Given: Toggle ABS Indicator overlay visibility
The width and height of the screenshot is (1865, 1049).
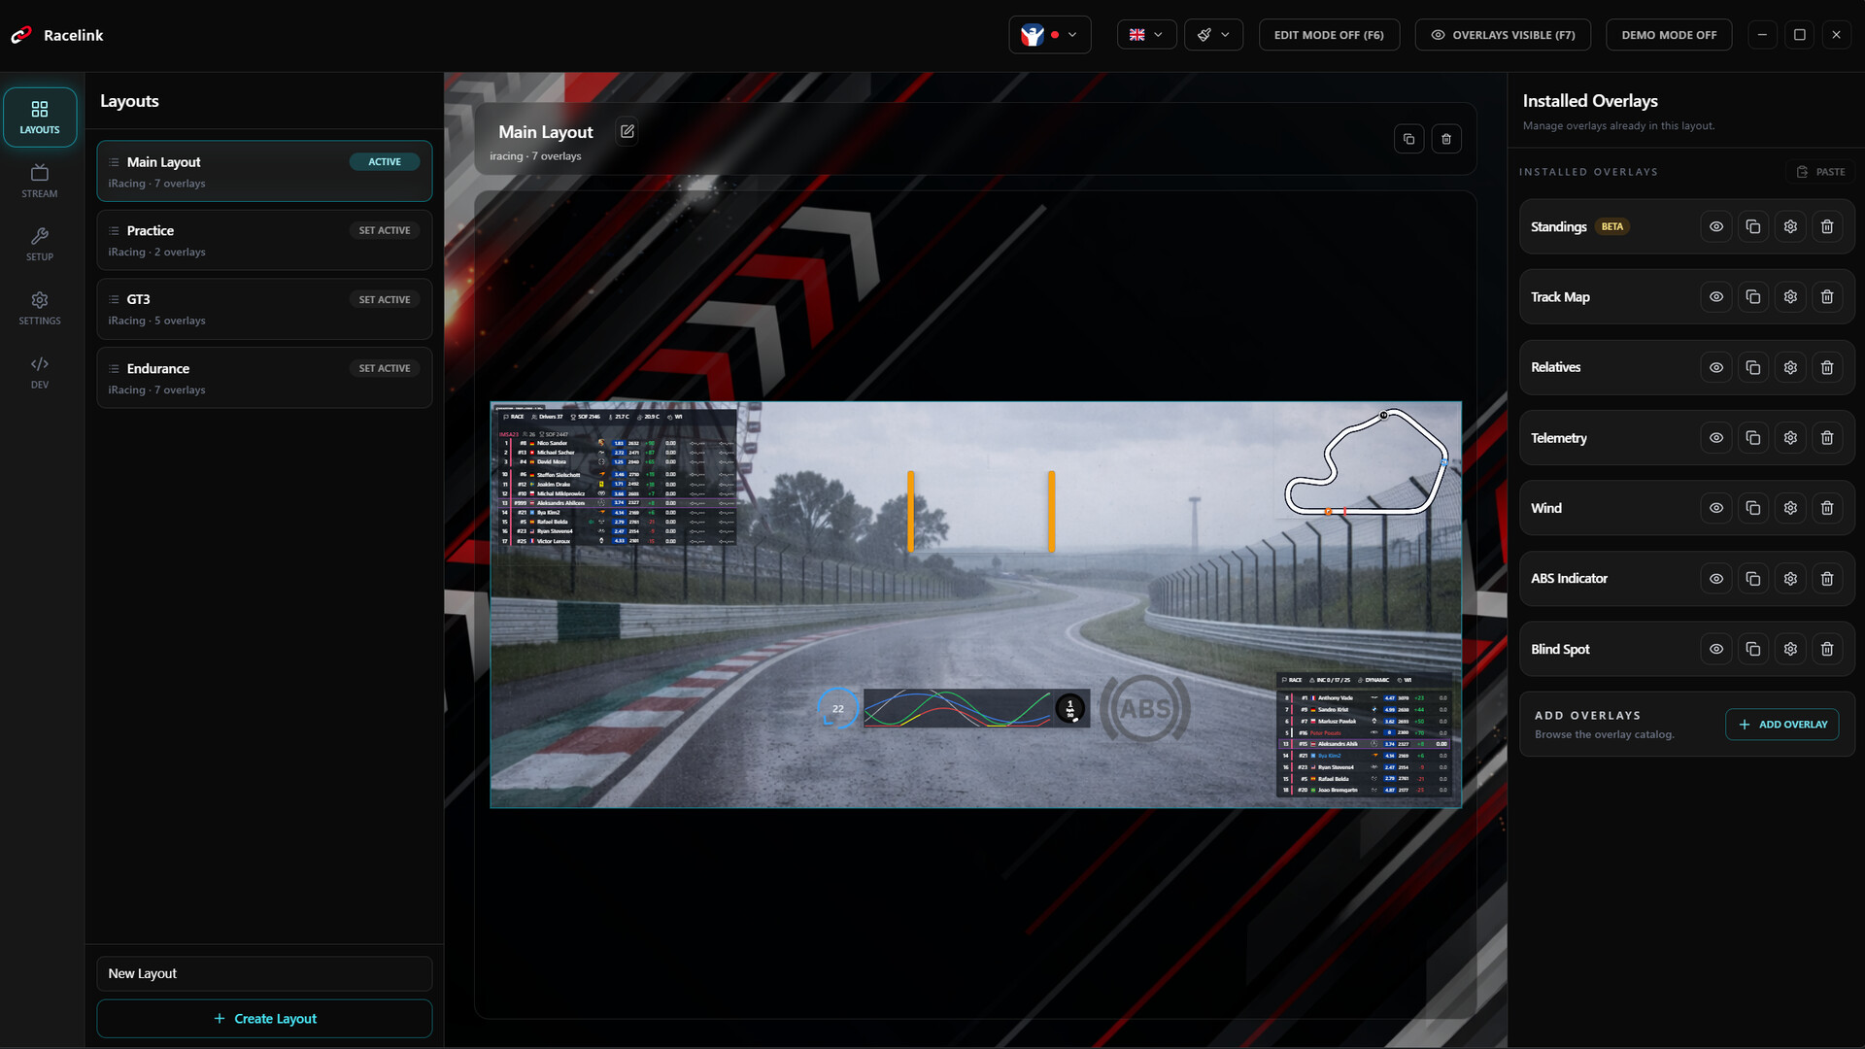Looking at the screenshot, I should tap(1715, 579).
